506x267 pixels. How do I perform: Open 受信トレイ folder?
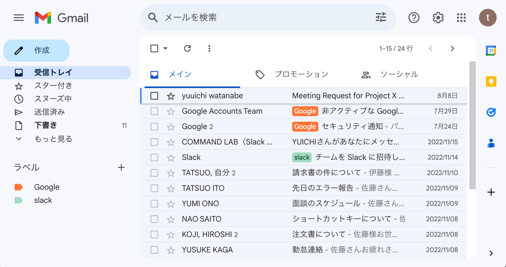[x=66, y=73]
